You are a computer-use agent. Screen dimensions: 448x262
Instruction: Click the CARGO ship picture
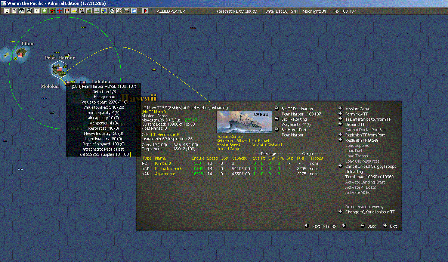pyautogui.click(x=244, y=122)
